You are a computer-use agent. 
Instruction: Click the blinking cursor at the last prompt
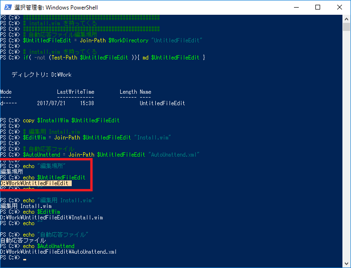tap(25, 259)
